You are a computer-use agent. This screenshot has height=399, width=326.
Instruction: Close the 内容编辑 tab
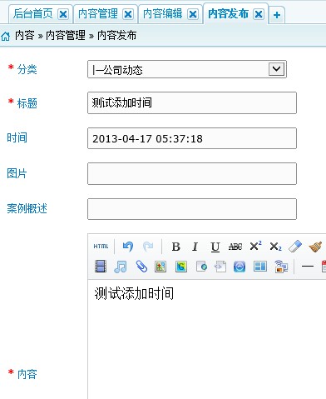click(x=193, y=14)
